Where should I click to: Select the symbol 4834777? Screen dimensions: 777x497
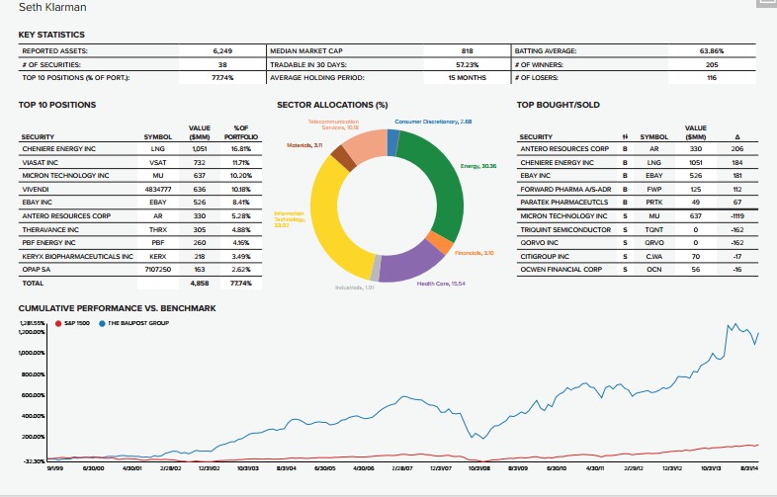click(157, 190)
